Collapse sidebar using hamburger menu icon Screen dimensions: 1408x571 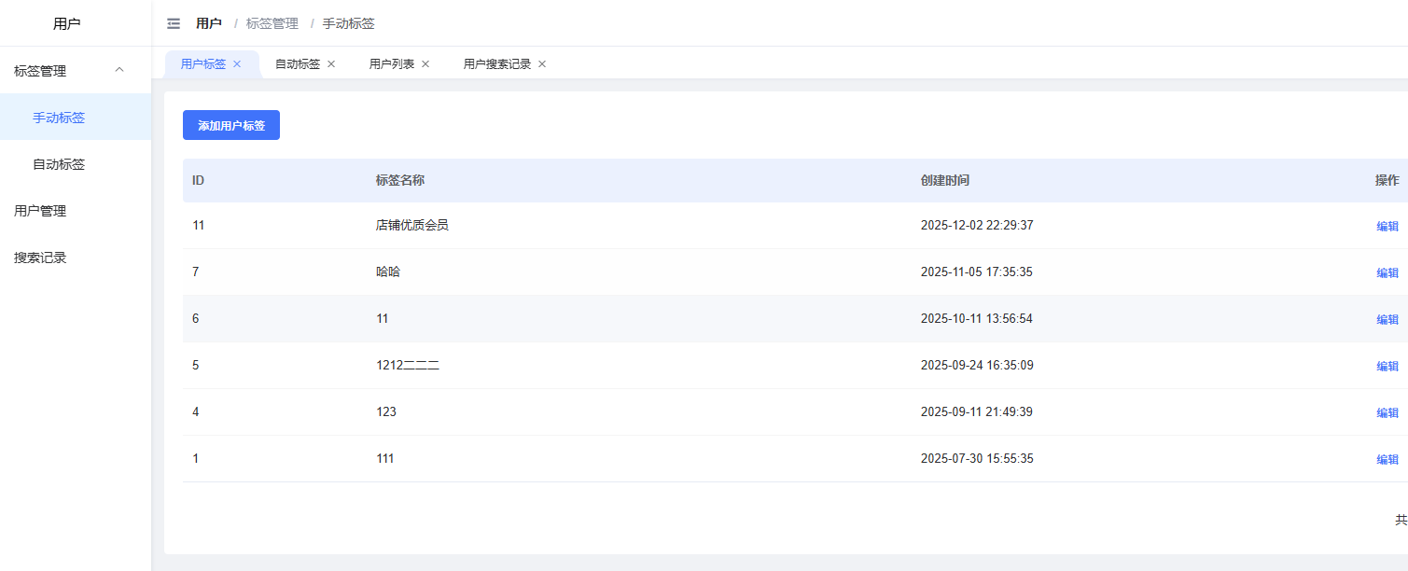174,23
